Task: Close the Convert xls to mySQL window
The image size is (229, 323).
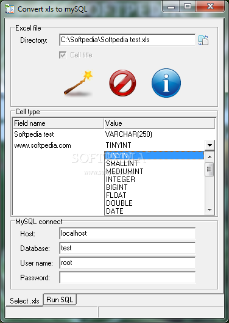Action: coord(210,6)
